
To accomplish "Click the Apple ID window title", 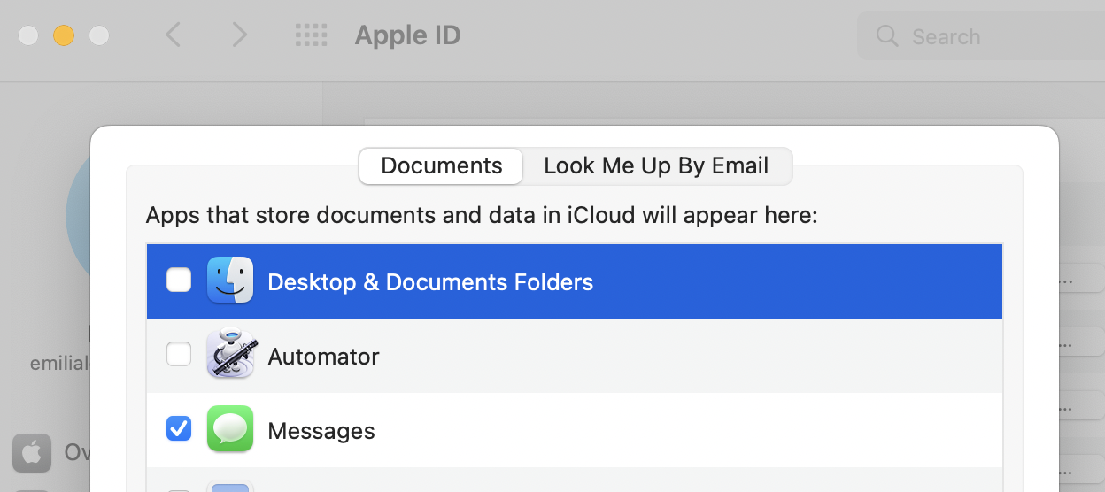I will (407, 35).
